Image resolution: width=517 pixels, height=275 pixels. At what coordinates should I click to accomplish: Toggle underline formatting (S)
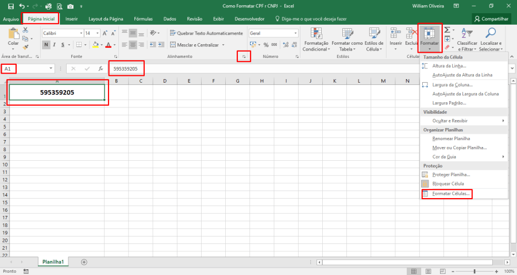[63, 44]
